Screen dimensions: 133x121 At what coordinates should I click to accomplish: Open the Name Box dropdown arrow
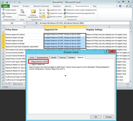tap(24, 23)
